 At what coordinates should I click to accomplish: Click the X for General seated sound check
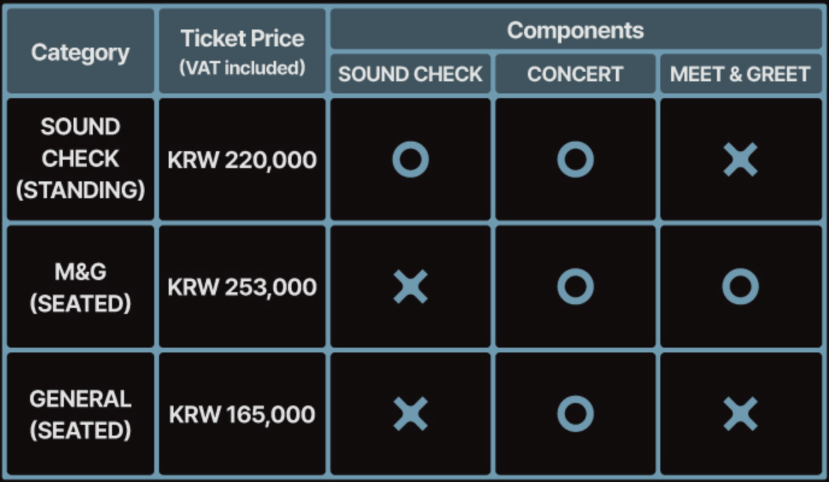[x=410, y=414]
